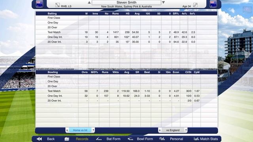This screenshot has height=142, width=253.
Task: Click the Bowling table header label
Action: coord(53,72)
